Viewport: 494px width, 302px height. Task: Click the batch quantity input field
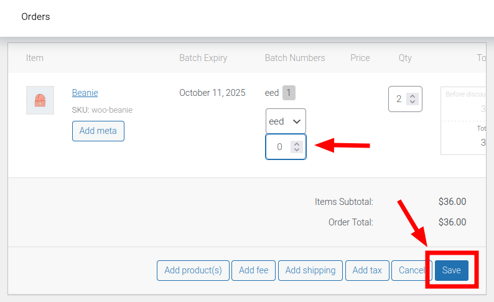(x=279, y=147)
